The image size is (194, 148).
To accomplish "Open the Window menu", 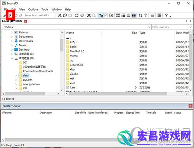I will pyautogui.click(x=57, y=9).
